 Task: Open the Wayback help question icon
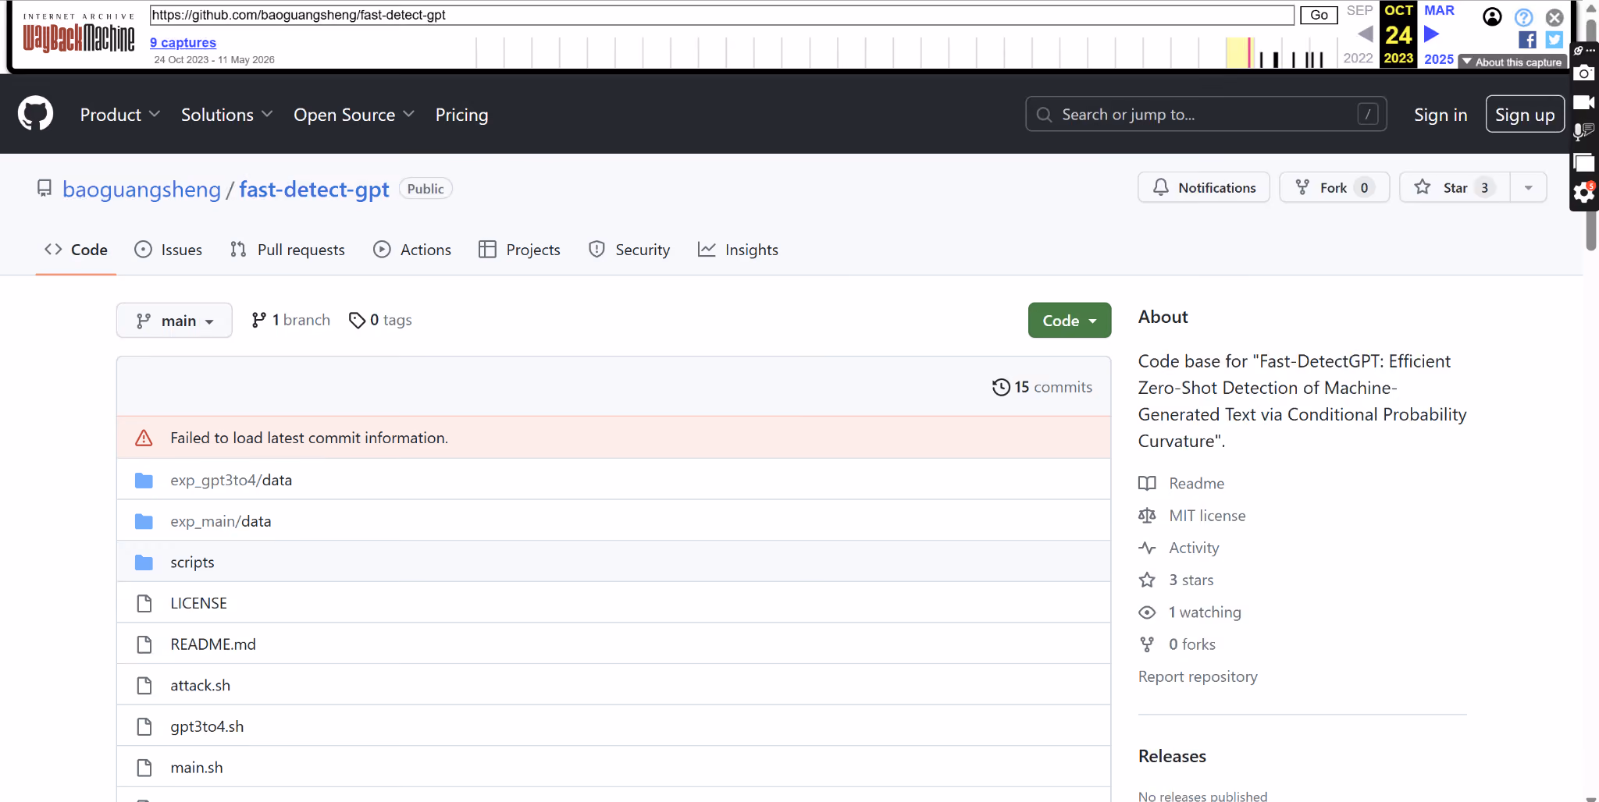tap(1523, 17)
